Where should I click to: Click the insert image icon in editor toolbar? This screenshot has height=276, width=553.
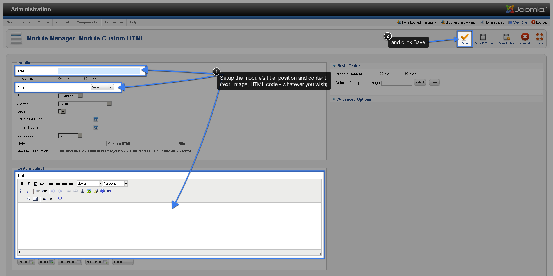89,191
